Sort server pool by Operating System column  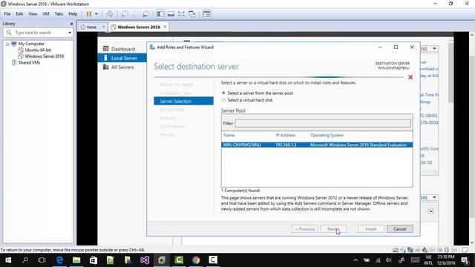327,135
